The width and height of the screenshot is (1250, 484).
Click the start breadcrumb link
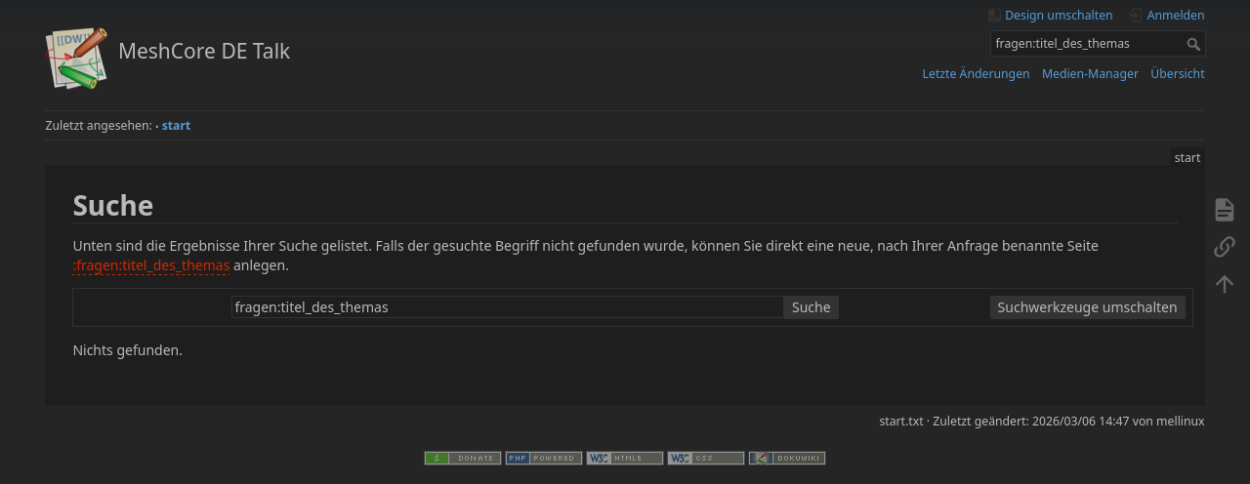176,126
